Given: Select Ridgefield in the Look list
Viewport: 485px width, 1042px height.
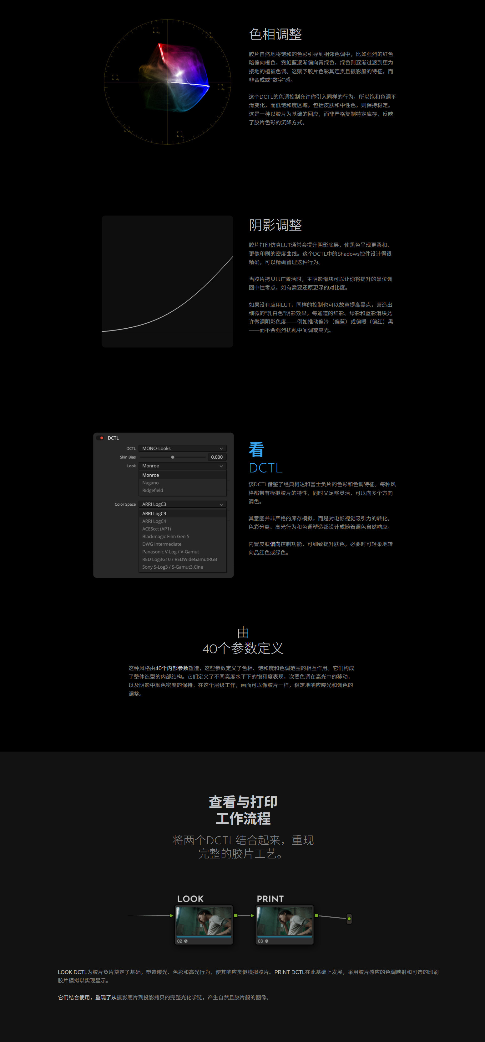Looking at the screenshot, I should point(183,490).
